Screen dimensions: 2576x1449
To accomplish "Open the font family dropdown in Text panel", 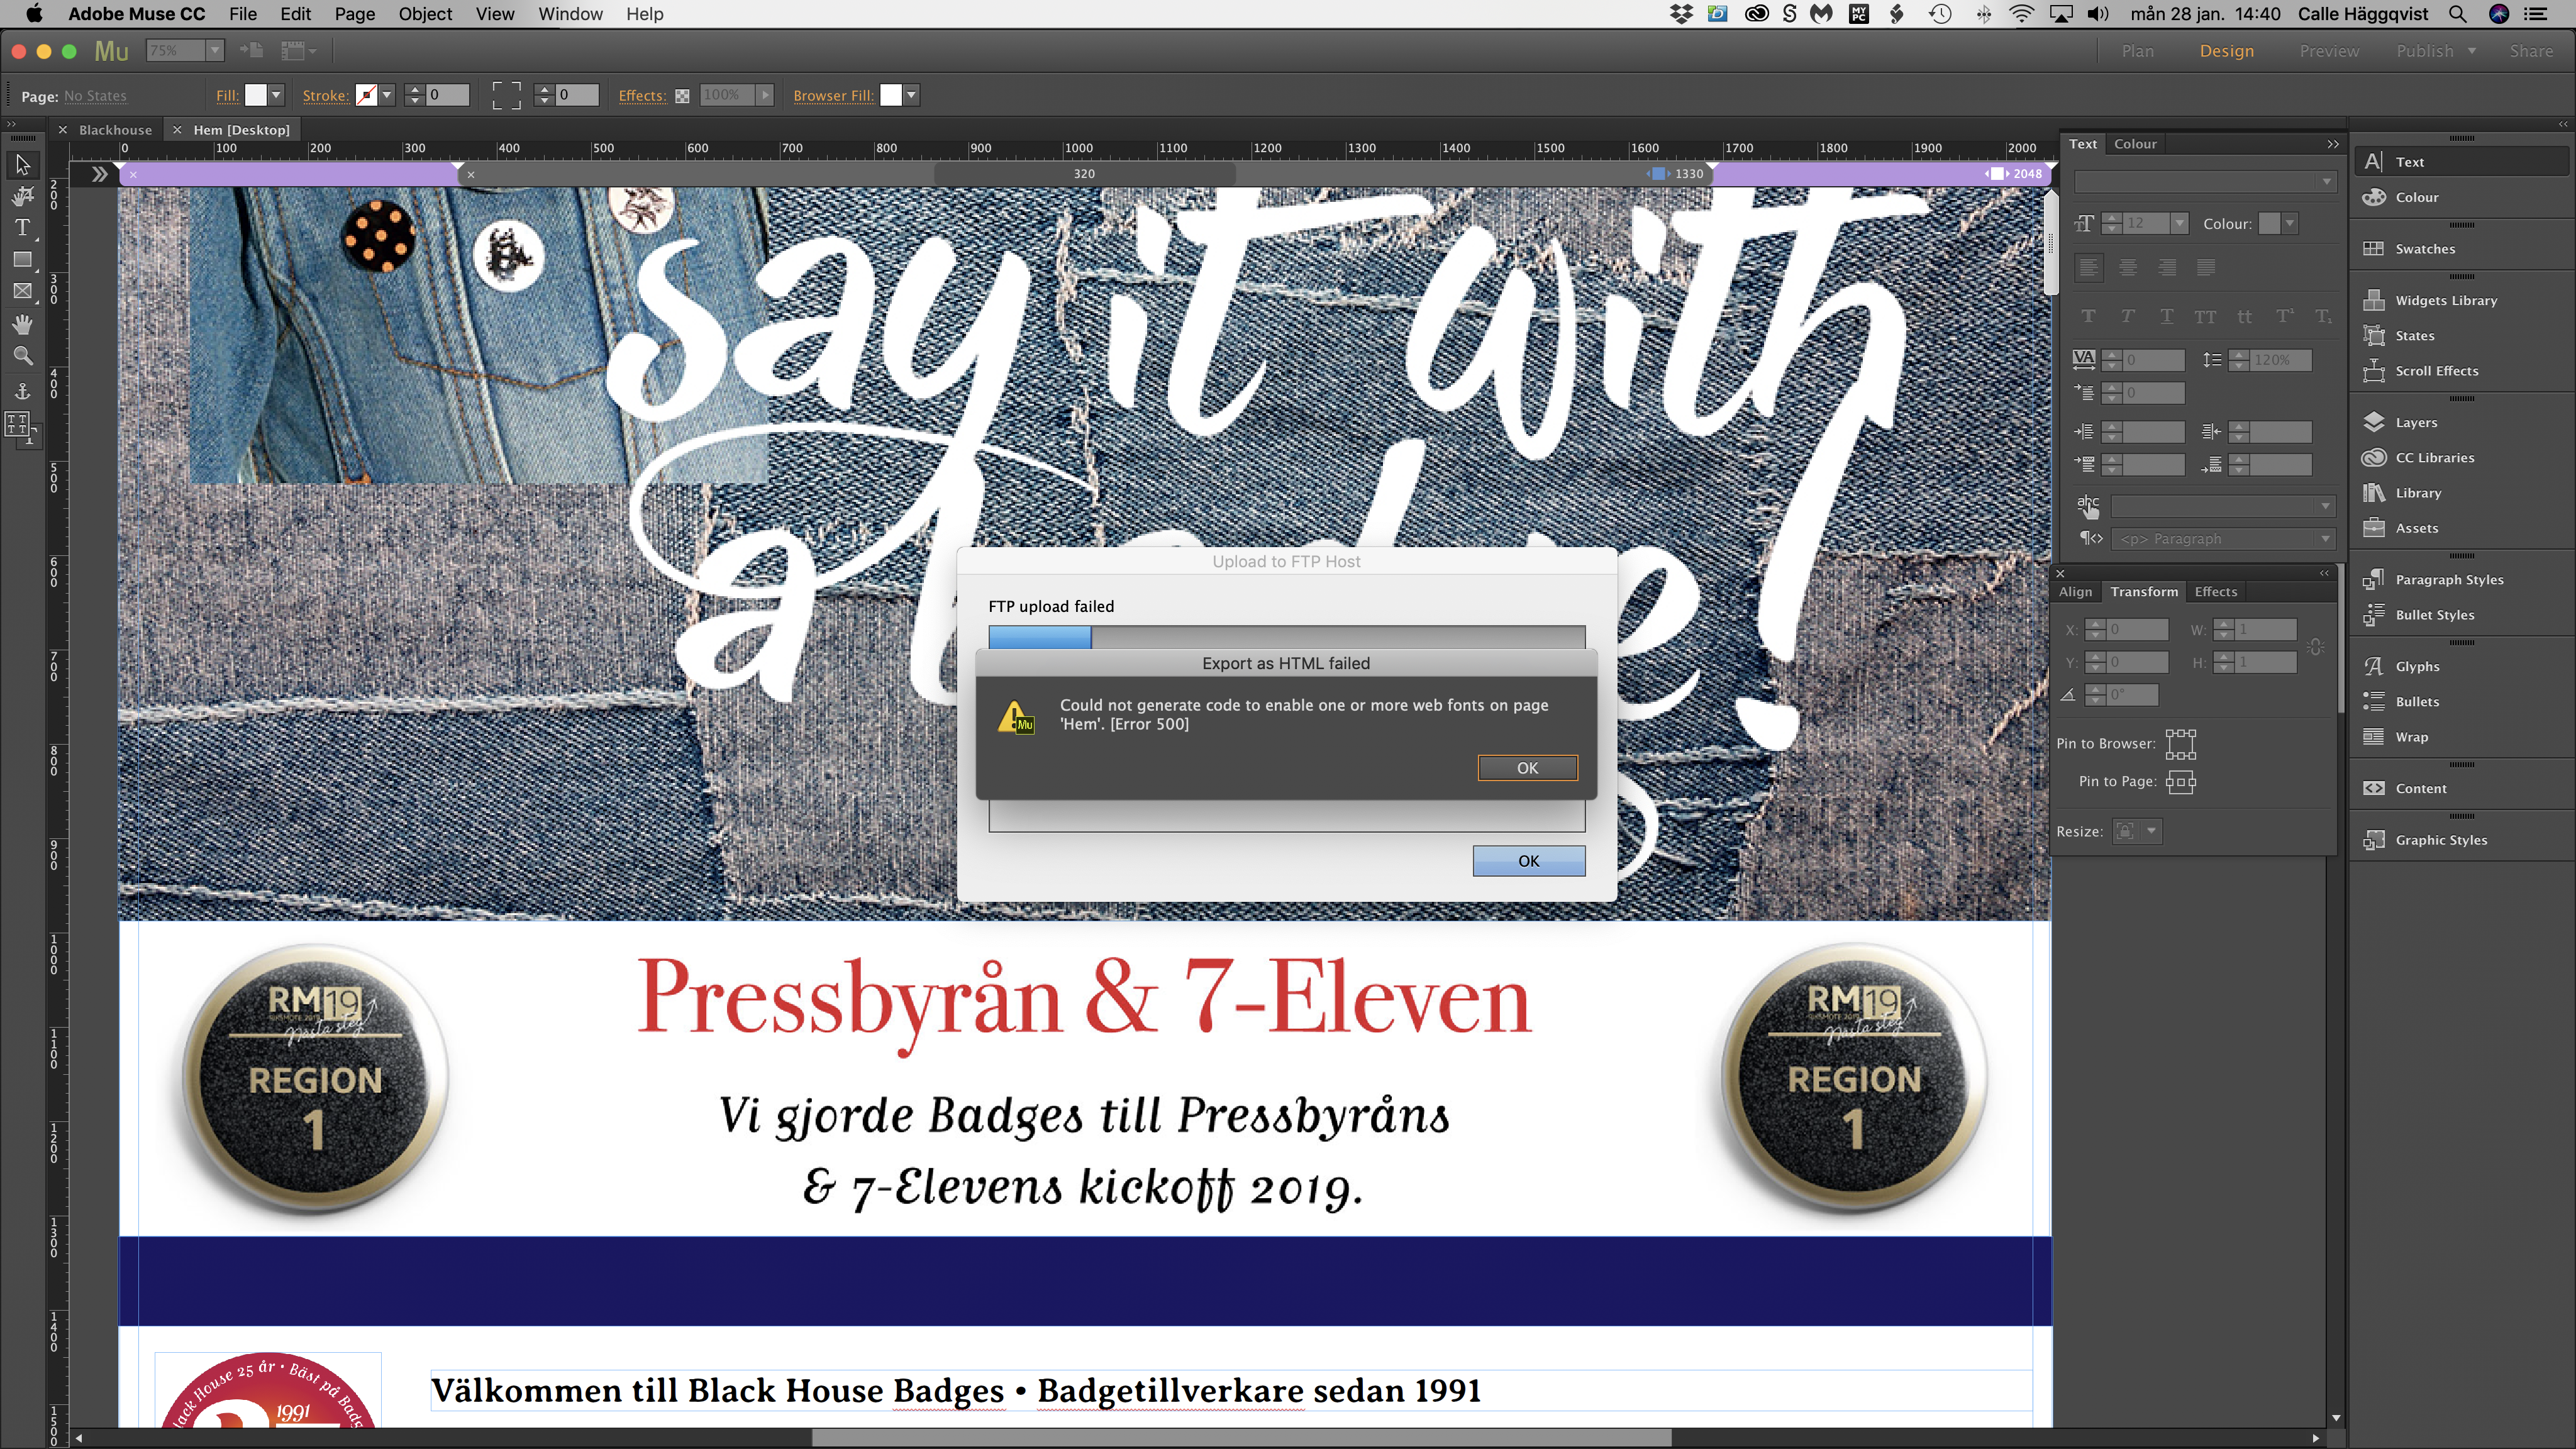I will (x=2205, y=182).
